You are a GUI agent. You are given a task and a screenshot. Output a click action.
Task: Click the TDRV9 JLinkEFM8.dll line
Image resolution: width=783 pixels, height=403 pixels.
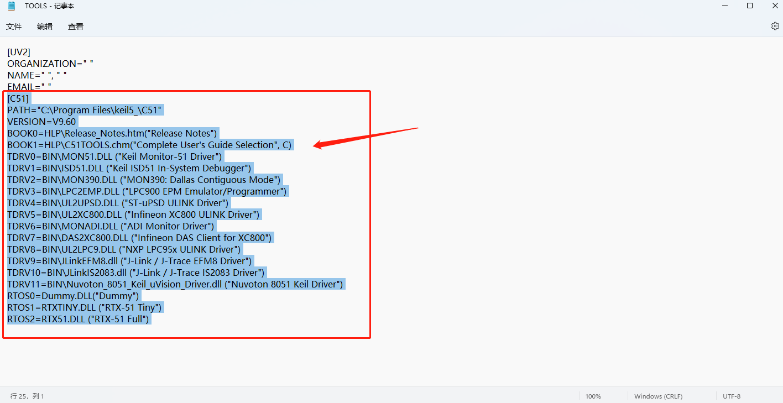point(130,261)
